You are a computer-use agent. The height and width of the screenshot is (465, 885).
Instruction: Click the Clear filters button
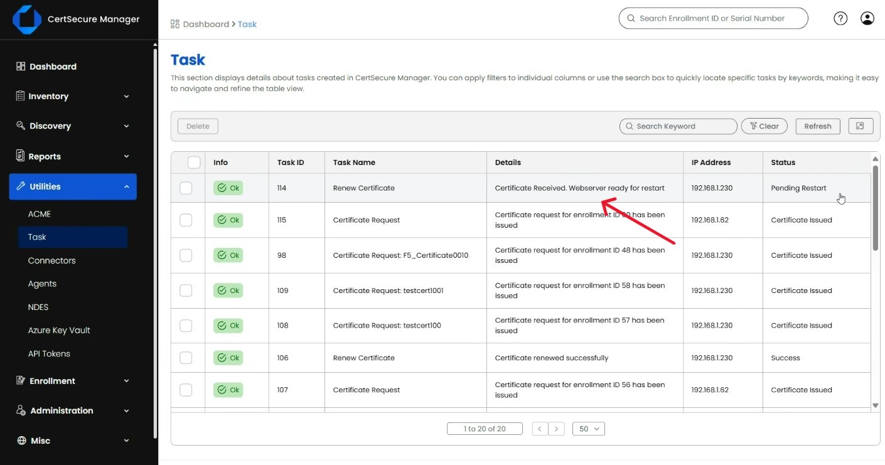point(764,126)
